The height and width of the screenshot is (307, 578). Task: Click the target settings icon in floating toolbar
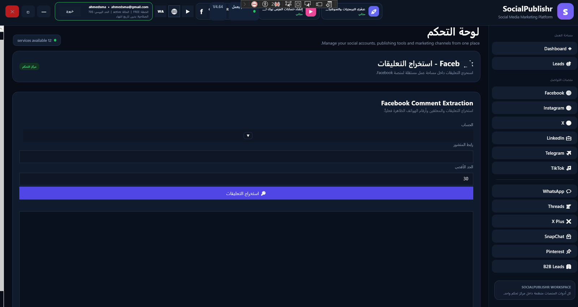pyautogui.click(x=329, y=4)
